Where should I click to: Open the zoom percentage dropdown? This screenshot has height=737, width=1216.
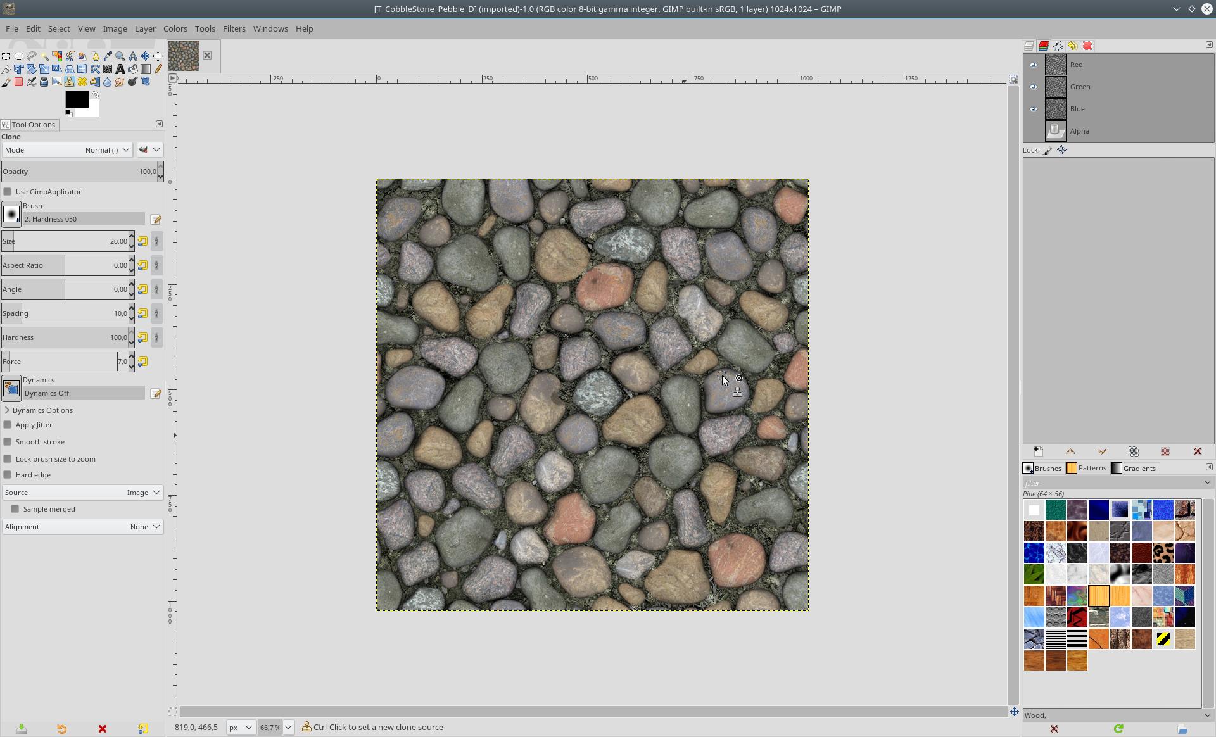(x=288, y=728)
